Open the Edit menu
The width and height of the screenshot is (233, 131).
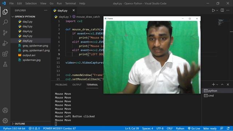[x=19, y=3]
